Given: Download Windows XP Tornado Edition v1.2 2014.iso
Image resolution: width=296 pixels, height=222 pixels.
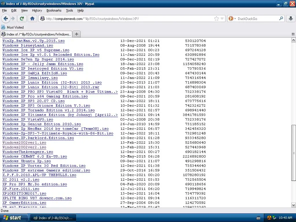Looking at the screenshot, I should (x=49, y=110).
